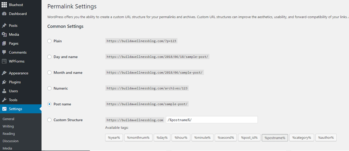The width and height of the screenshot is (349, 151).
Task: Open Writing settings submenu
Action: pyautogui.click(x=8, y=126)
